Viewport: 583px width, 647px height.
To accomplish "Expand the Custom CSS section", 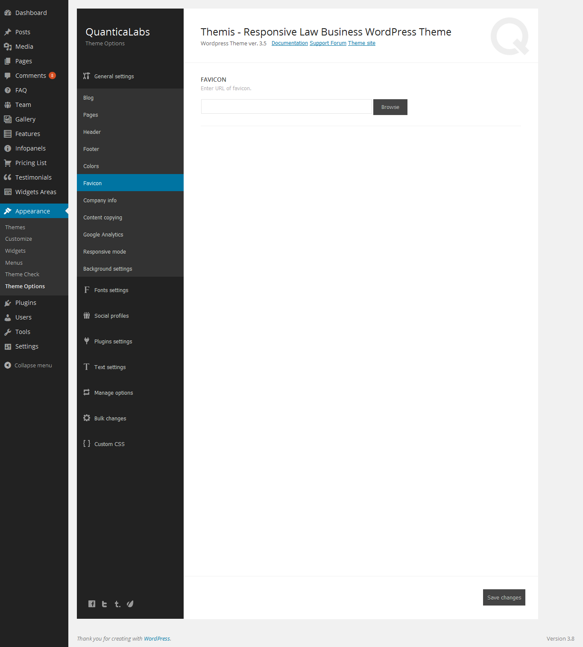I will [130, 444].
